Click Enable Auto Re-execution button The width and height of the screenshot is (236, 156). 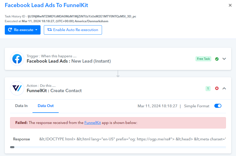click(73, 30)
